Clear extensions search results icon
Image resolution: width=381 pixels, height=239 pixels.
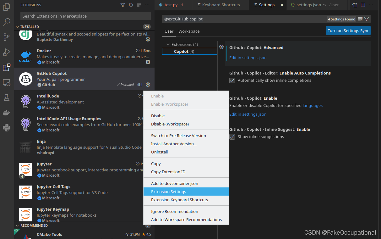139,5
